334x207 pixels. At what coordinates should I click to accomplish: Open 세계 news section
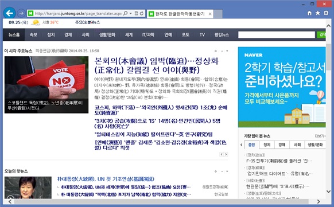point(129,34)
